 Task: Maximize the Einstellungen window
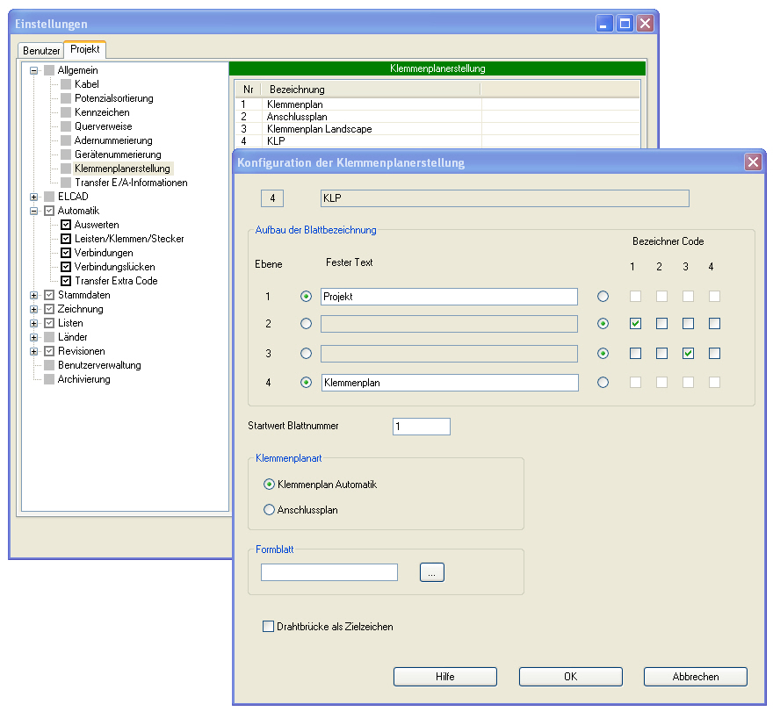(x=625, y=23)
